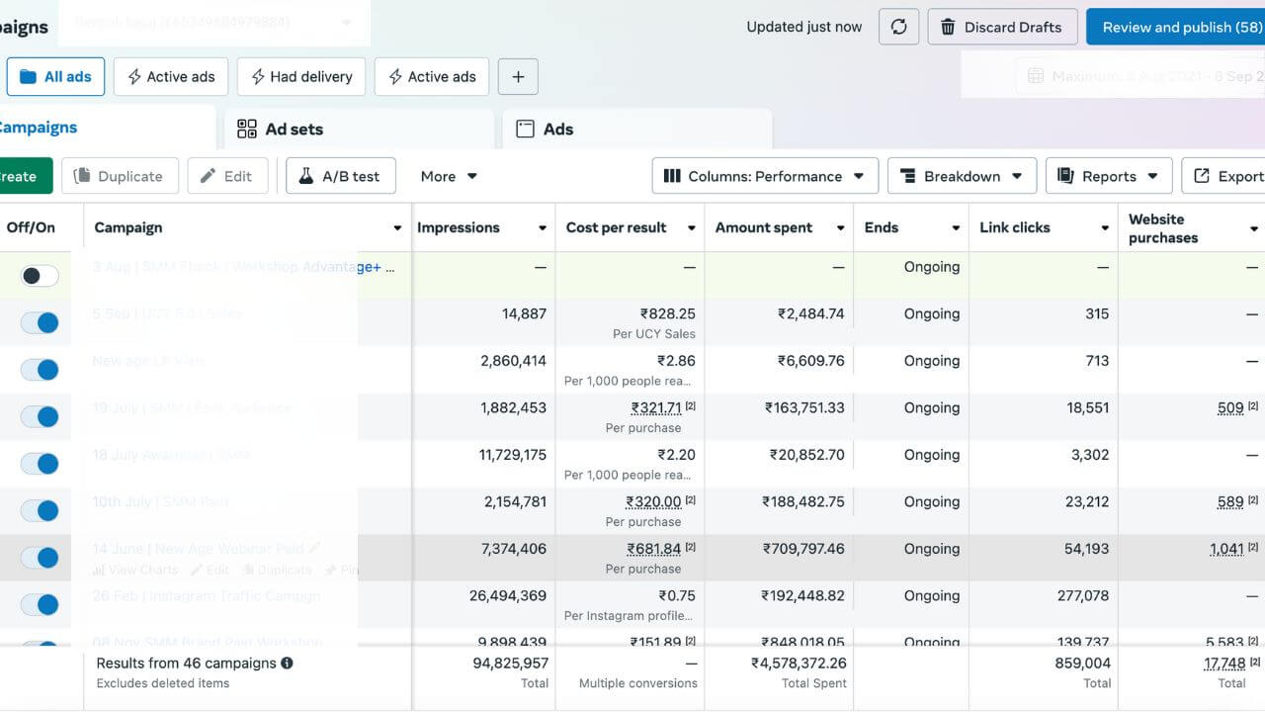Viewport: 1265px width, 712px height.
Task: Open the A/B test flask button
Action: pyautogui.click(x=340, y=176)
